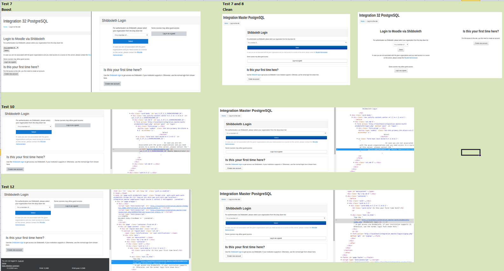Open Data retention summary footer link

(x=10, y=266)
